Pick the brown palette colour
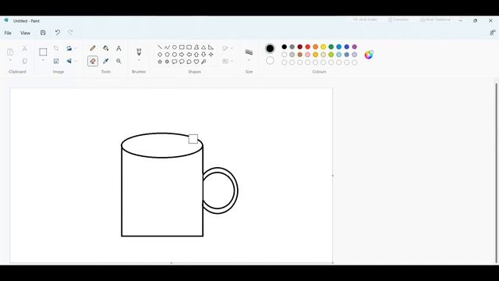499x281 pixels. [x=299, y=55]
